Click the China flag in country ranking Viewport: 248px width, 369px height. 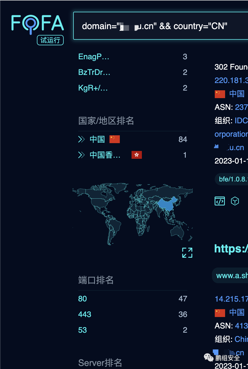tap(115, 139)
